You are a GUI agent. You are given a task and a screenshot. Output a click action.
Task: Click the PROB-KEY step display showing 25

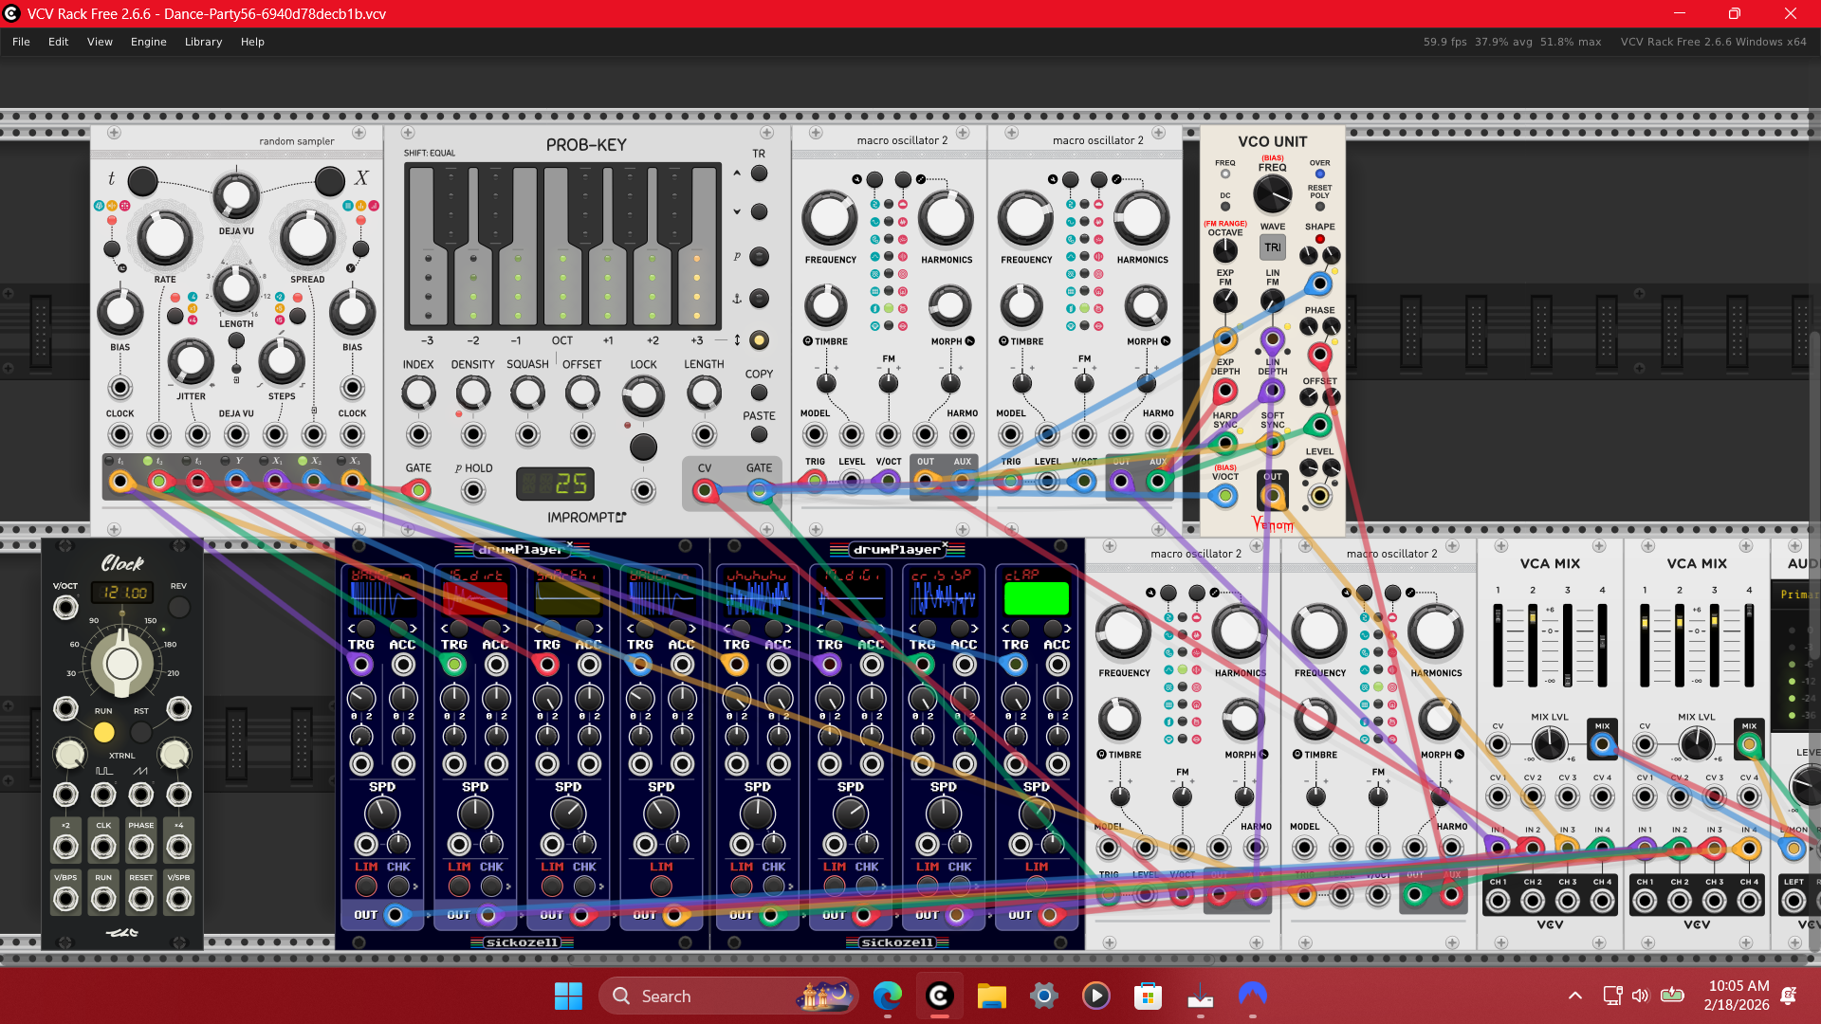pyautogui.click(x=555, y=485)
